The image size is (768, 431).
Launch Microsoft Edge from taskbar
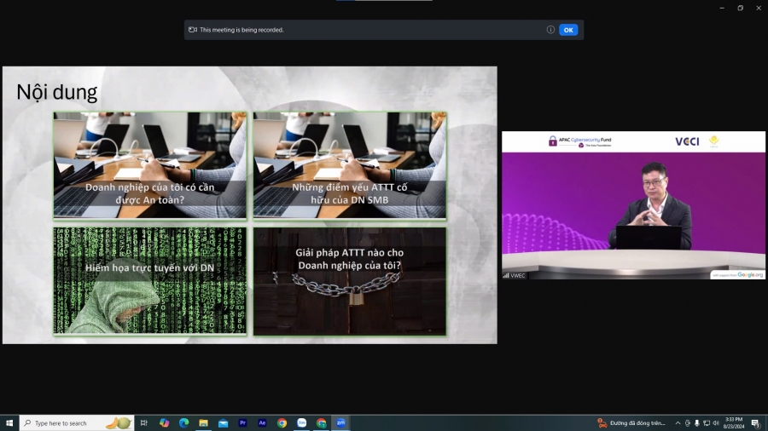point(183,422)
